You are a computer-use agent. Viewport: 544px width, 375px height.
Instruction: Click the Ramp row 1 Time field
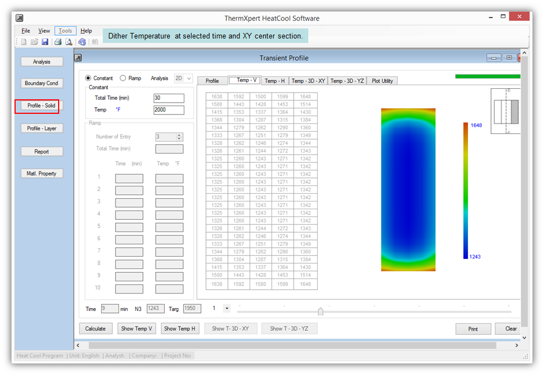click(129, 179)
